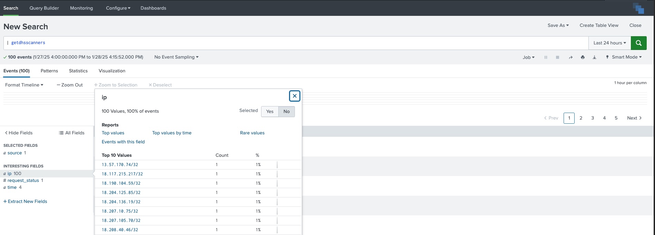Open the Job menu
The height and width of the screenshot is (235, 655).
click(x=528, y=57)
